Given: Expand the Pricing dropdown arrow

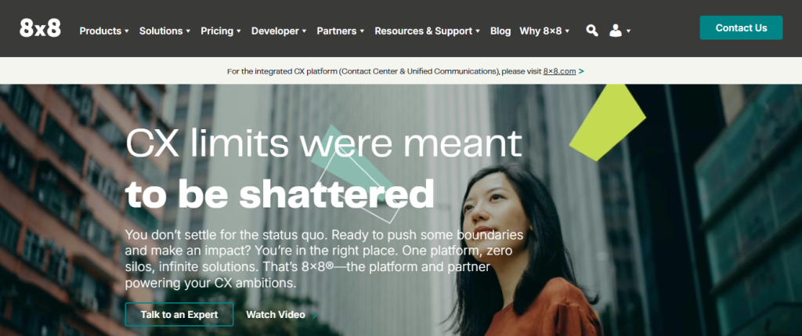Looking at the screenshot, I should pos(238,31).
